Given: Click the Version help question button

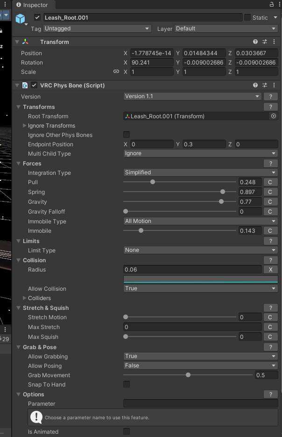Looking at the screenshot, I should [271, 96].
